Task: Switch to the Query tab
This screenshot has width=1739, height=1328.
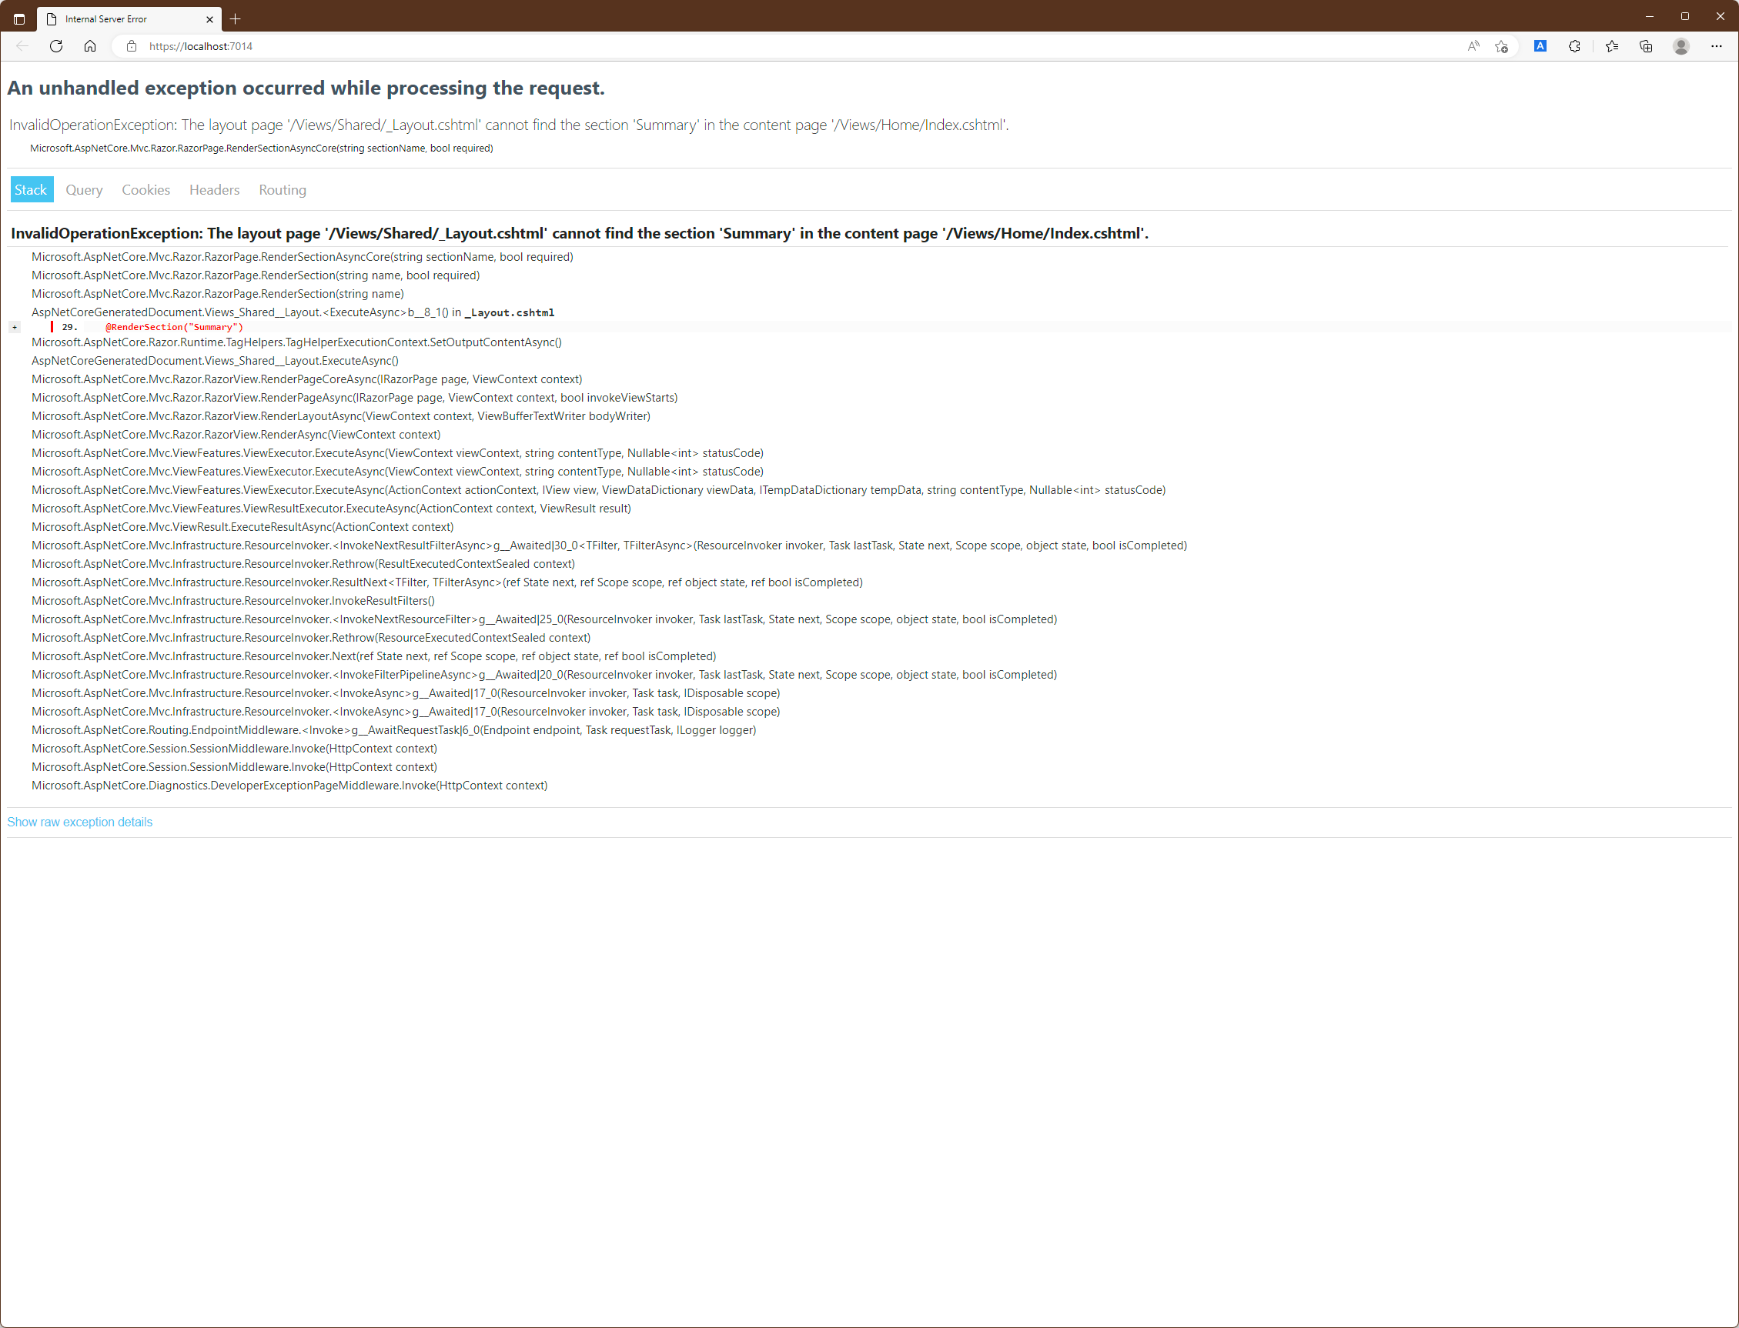Action: pyautogui.click(x=84, y=190)
